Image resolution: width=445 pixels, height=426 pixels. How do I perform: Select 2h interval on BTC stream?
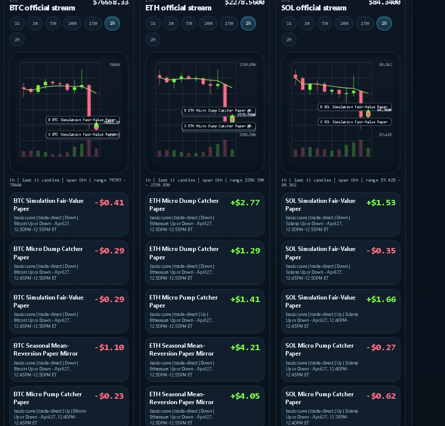tap(17, 40)
